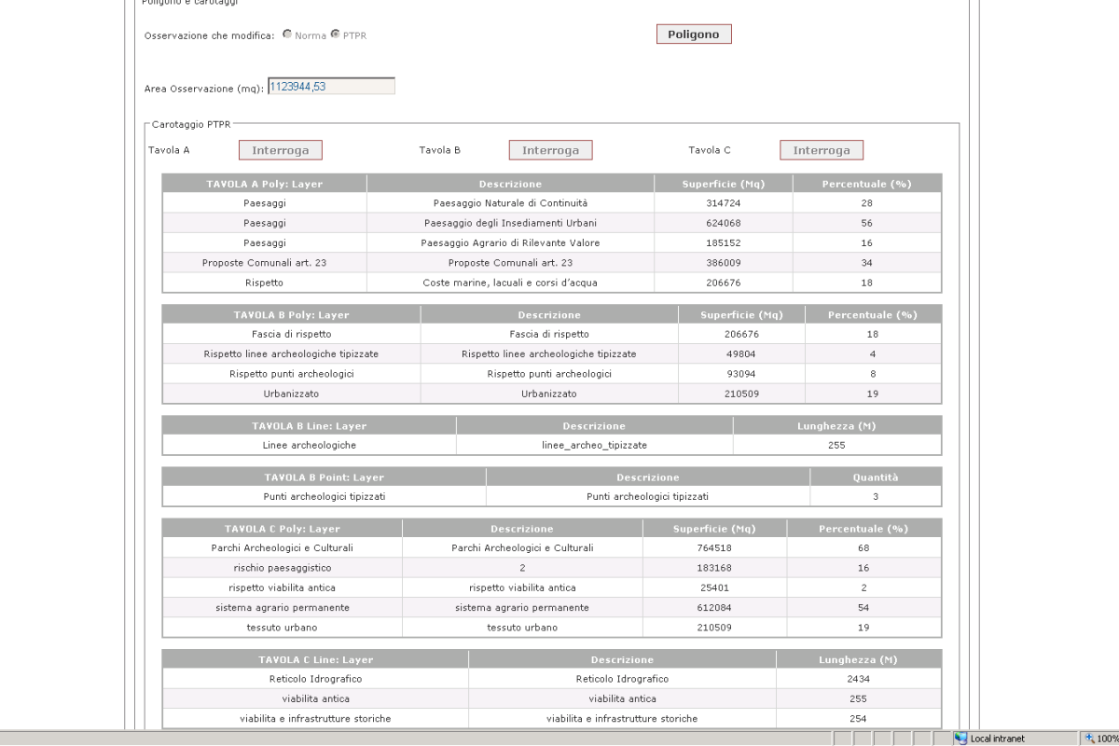Click 'Paesaggio degli Insediamenti Urbani' cell
Screen dimensions: 1119x746
[510, 223]
